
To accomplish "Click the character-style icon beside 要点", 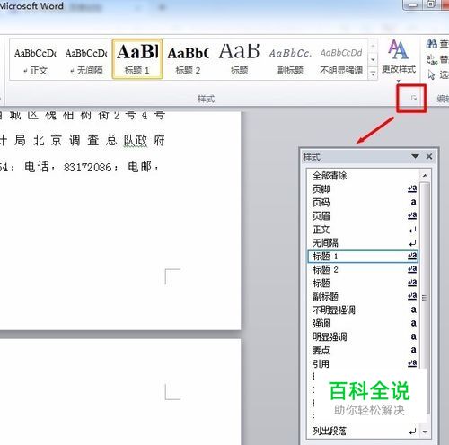I will click(413, 350).
